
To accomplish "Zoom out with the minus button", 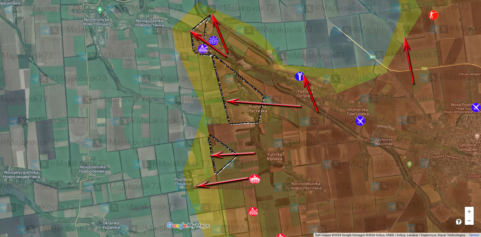I will point(469,220).
